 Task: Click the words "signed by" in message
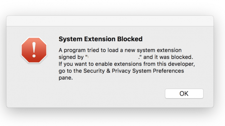click(71, 57)
